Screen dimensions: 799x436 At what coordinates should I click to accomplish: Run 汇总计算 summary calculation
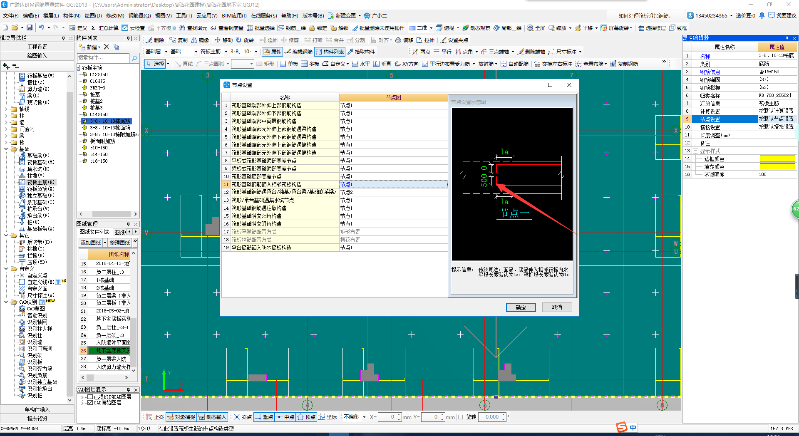click(x=105, y=28)
